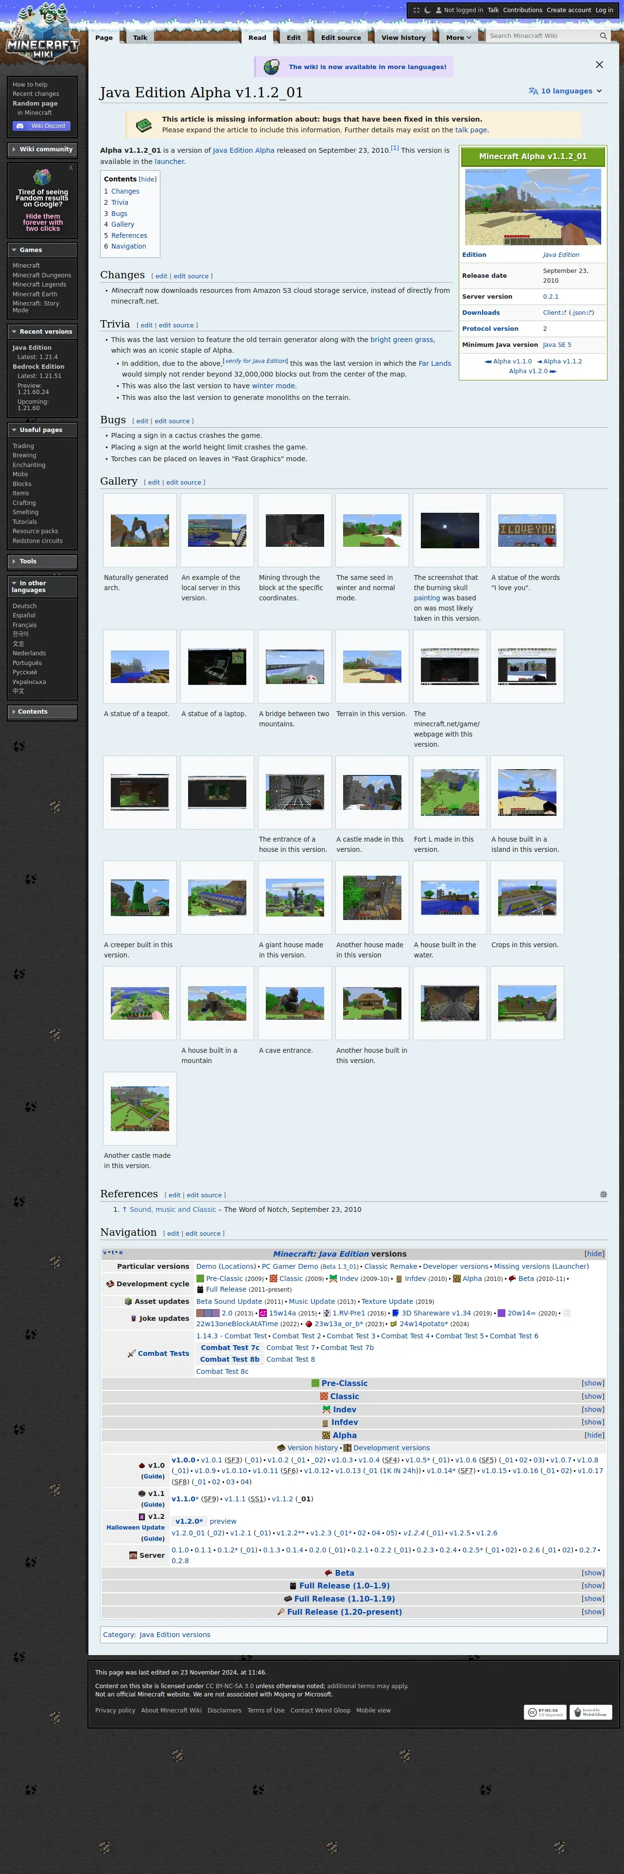The width and height of the screenshot is (624, 1874).
Task: Hide the table of contents
Action: (x=147, y=179)
